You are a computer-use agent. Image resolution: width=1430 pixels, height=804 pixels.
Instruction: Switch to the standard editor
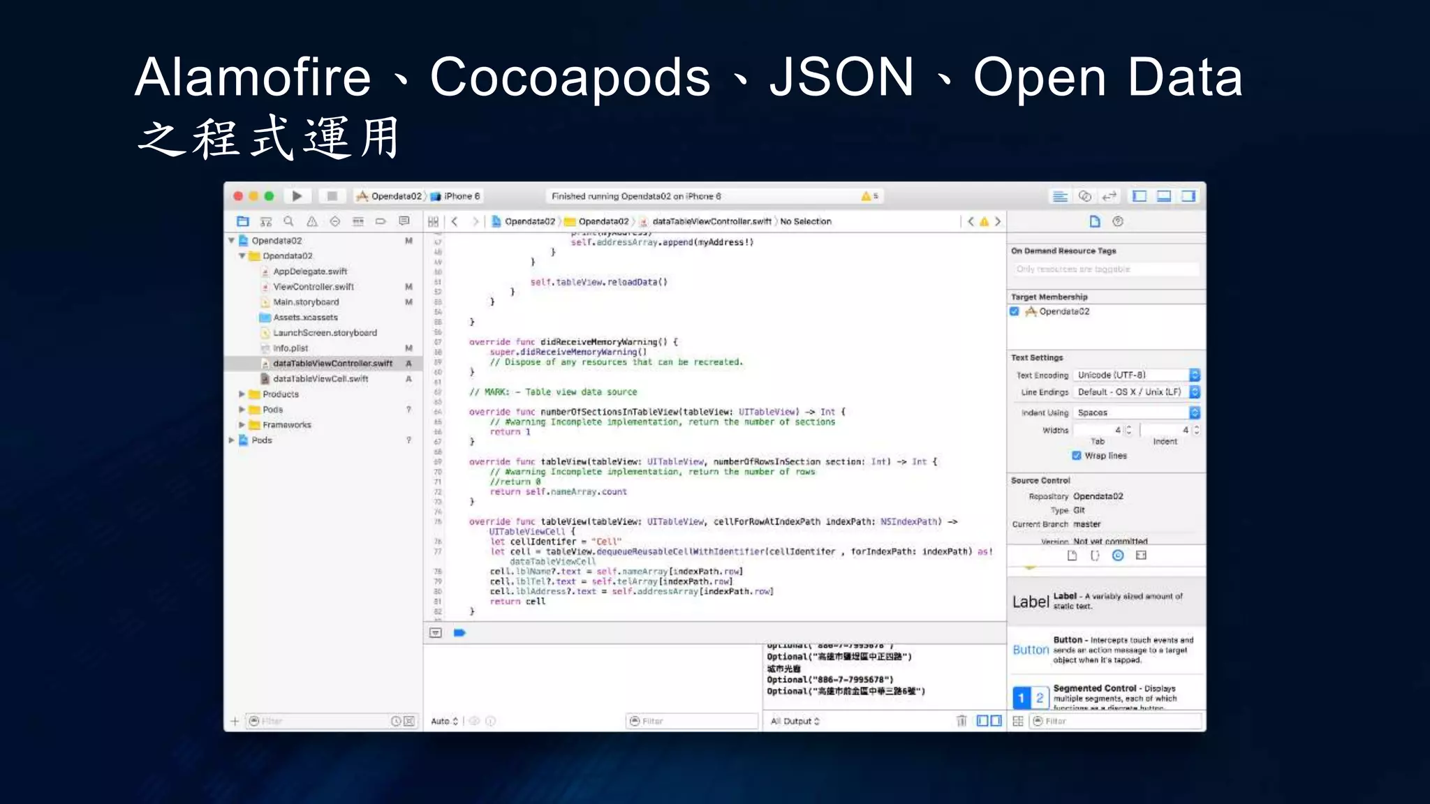(x=1060, y=196)
